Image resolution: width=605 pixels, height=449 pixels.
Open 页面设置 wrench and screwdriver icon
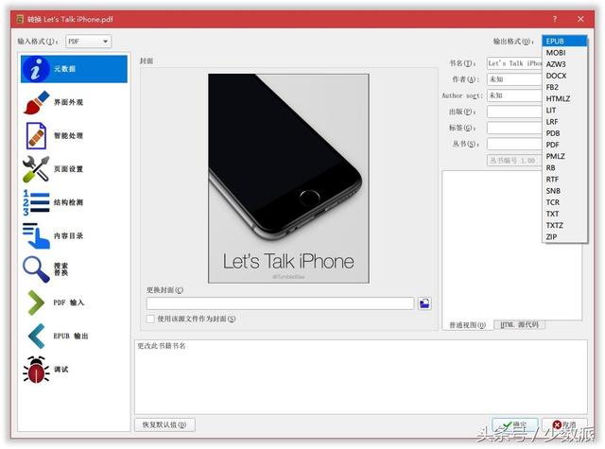tap(36, 169)
